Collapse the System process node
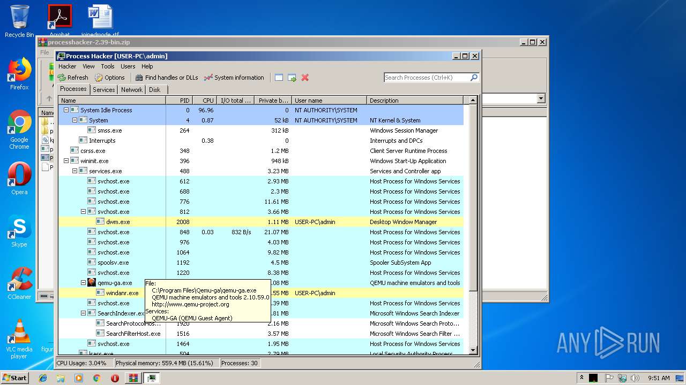The image size is (686, 385). [75, 120]
